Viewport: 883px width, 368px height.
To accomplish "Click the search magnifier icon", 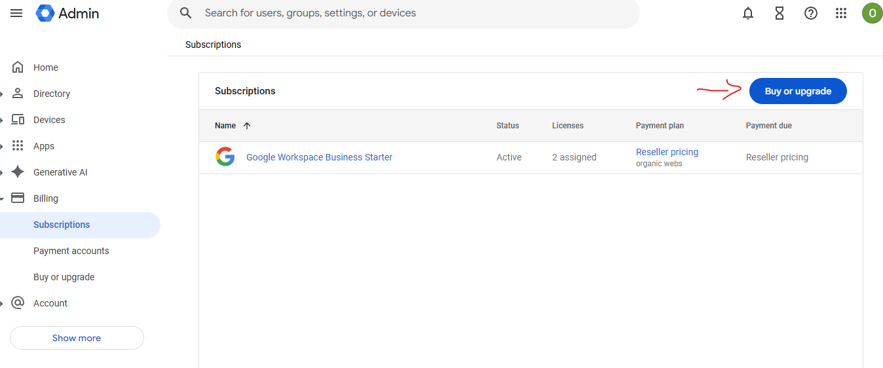I will 186,13.
